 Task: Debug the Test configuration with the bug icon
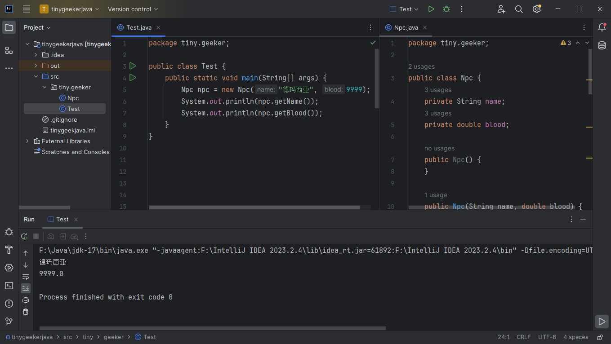[446, 9]
